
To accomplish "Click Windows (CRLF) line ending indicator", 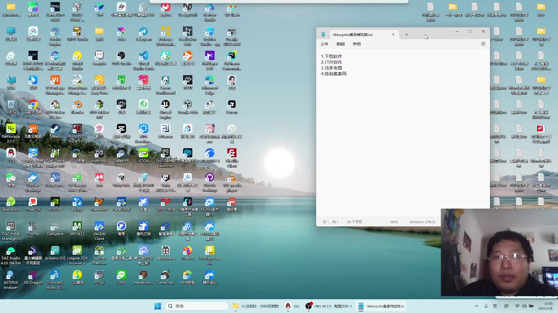I will pos(422,222).
